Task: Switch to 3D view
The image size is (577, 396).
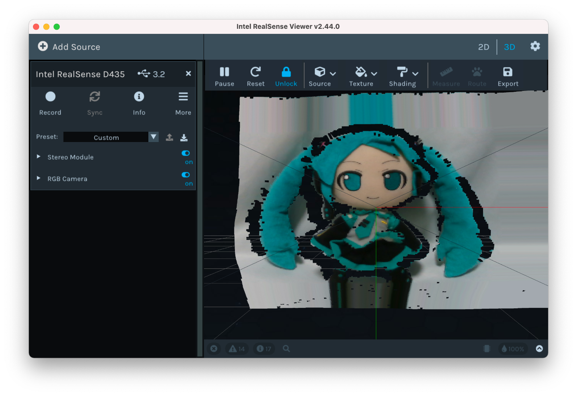Action: [x=509, y=47]
